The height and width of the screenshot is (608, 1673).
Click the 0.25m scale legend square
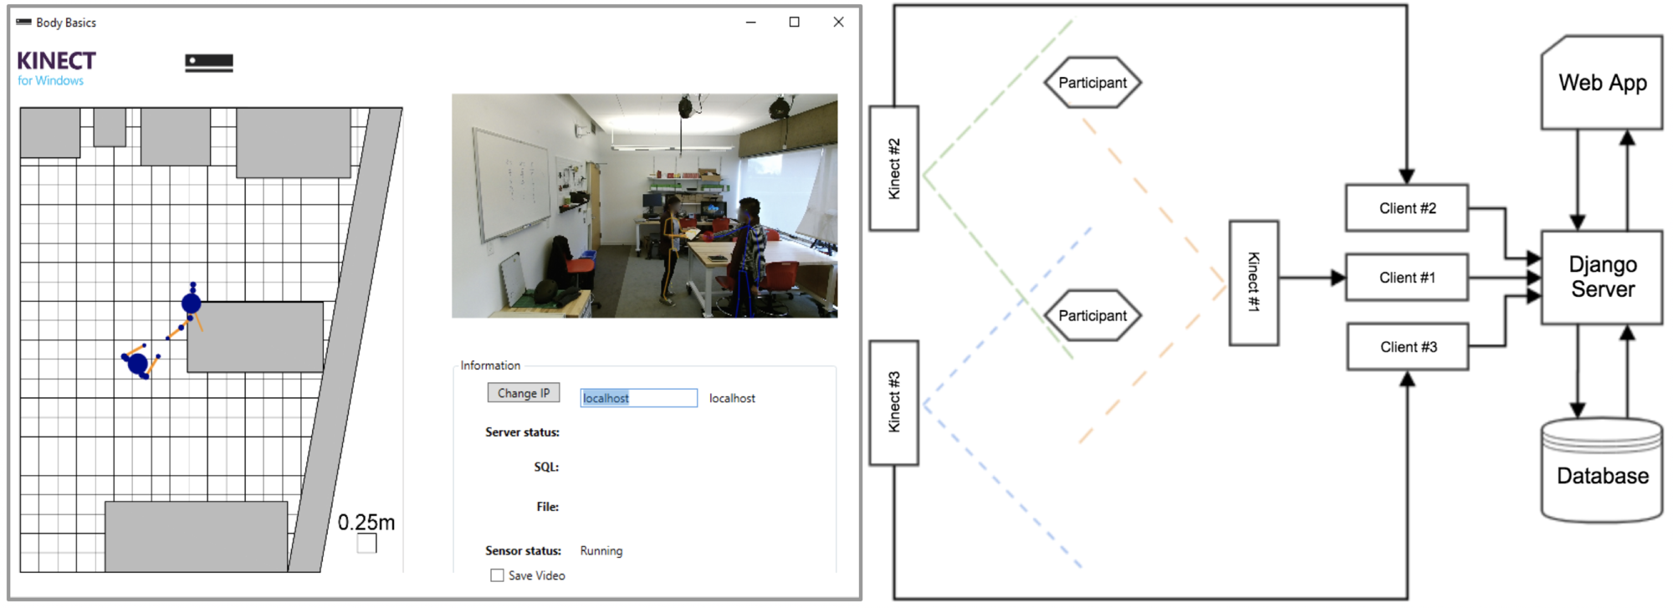pos(366,544)
